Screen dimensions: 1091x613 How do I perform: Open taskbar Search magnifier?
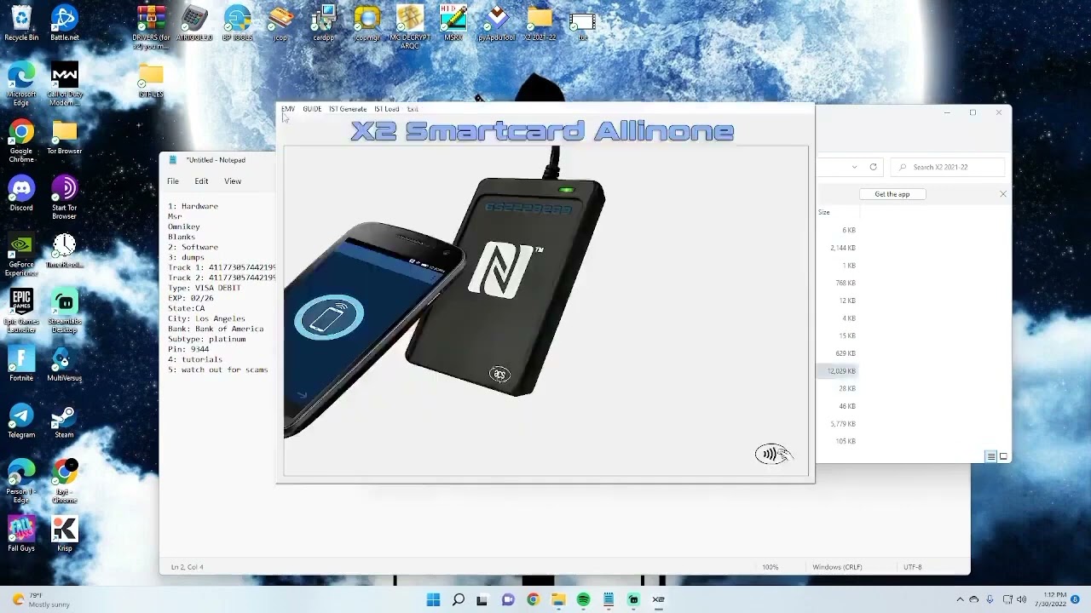click(458, 599)
